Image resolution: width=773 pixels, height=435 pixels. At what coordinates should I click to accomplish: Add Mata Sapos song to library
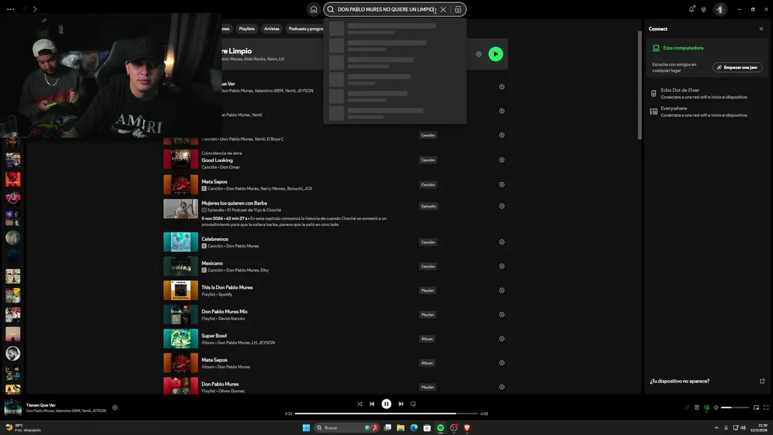click(x=502, y=184)
